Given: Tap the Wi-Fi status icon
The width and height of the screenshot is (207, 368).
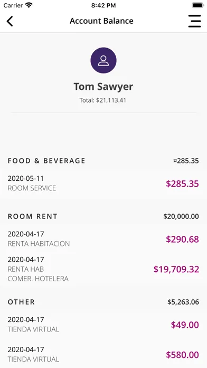Looking at the screenshot, I should (x=29, y=5).
